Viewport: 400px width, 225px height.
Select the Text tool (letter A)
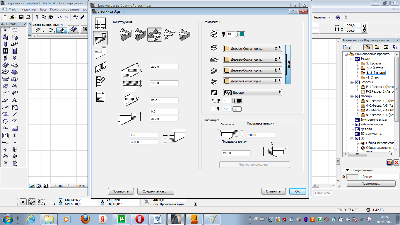point(15,100)
